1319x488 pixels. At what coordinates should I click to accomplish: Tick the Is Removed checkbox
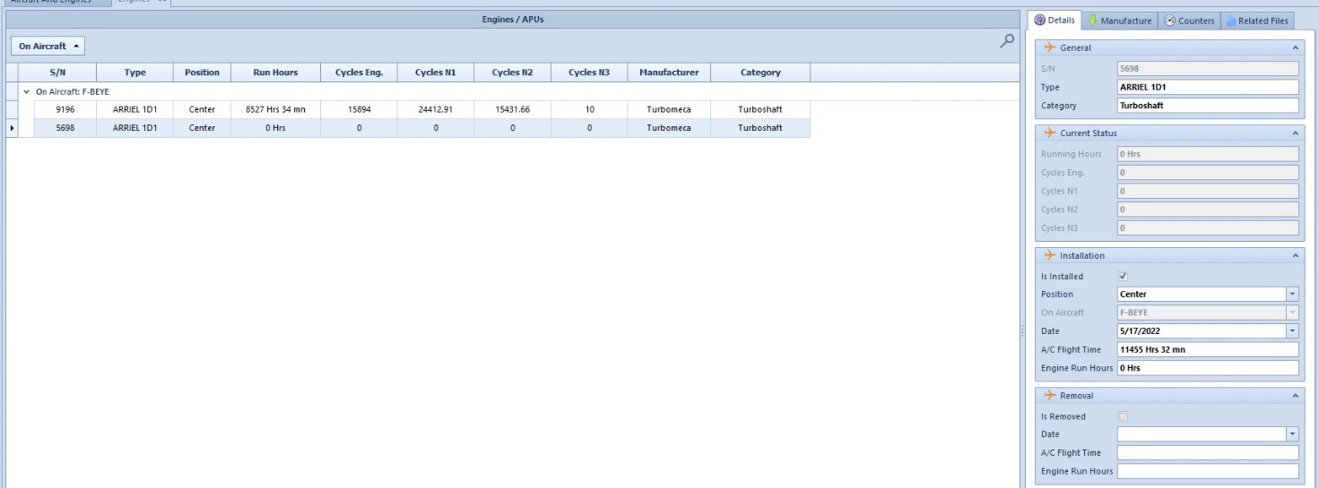[1124, 415]
